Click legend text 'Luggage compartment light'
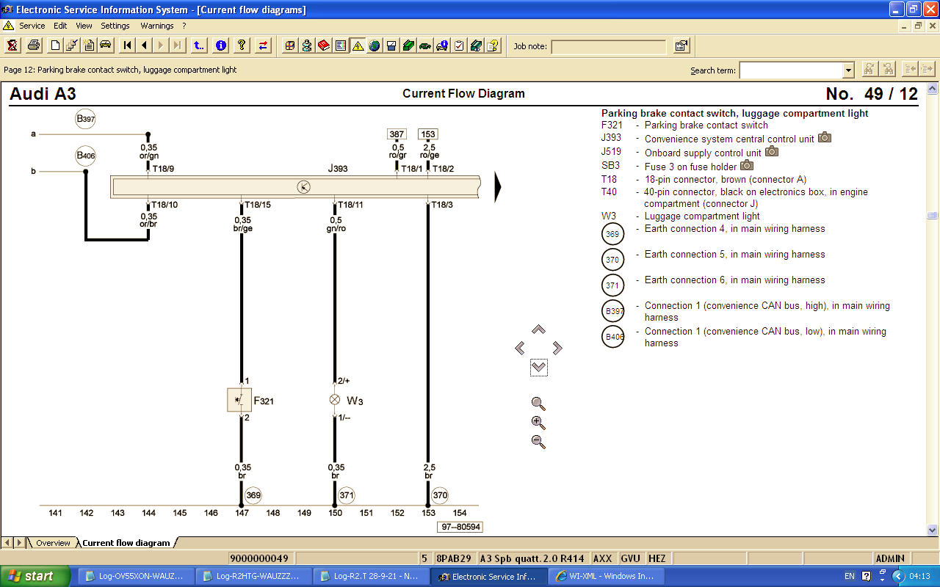The height and width of the screenshot is (587, 940). [x=702, y=216]
